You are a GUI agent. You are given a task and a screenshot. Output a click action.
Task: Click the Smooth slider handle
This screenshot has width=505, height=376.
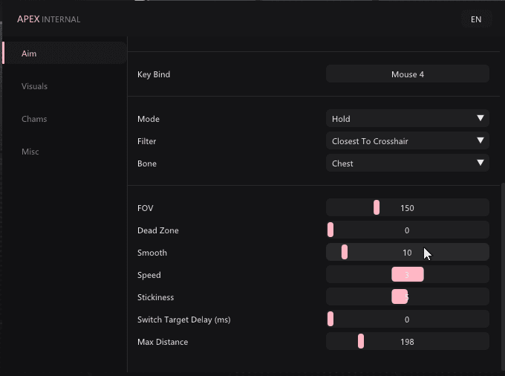coord(345,252)
